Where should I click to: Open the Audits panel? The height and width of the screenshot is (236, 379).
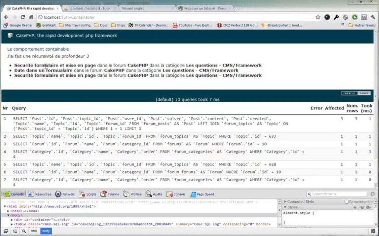coord(154,194)
